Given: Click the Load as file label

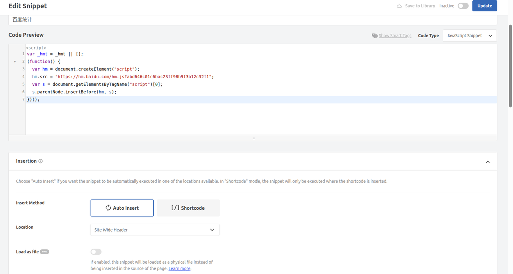Looking at the screenshot, I should click(27, 252).
